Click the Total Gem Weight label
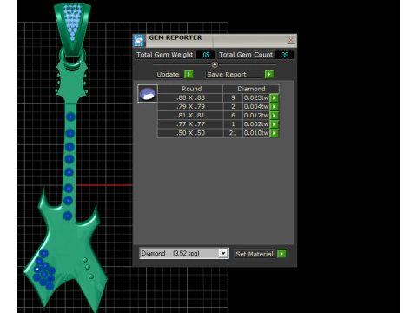This screenshot has height=313, width=417. (x=164, y=55)
